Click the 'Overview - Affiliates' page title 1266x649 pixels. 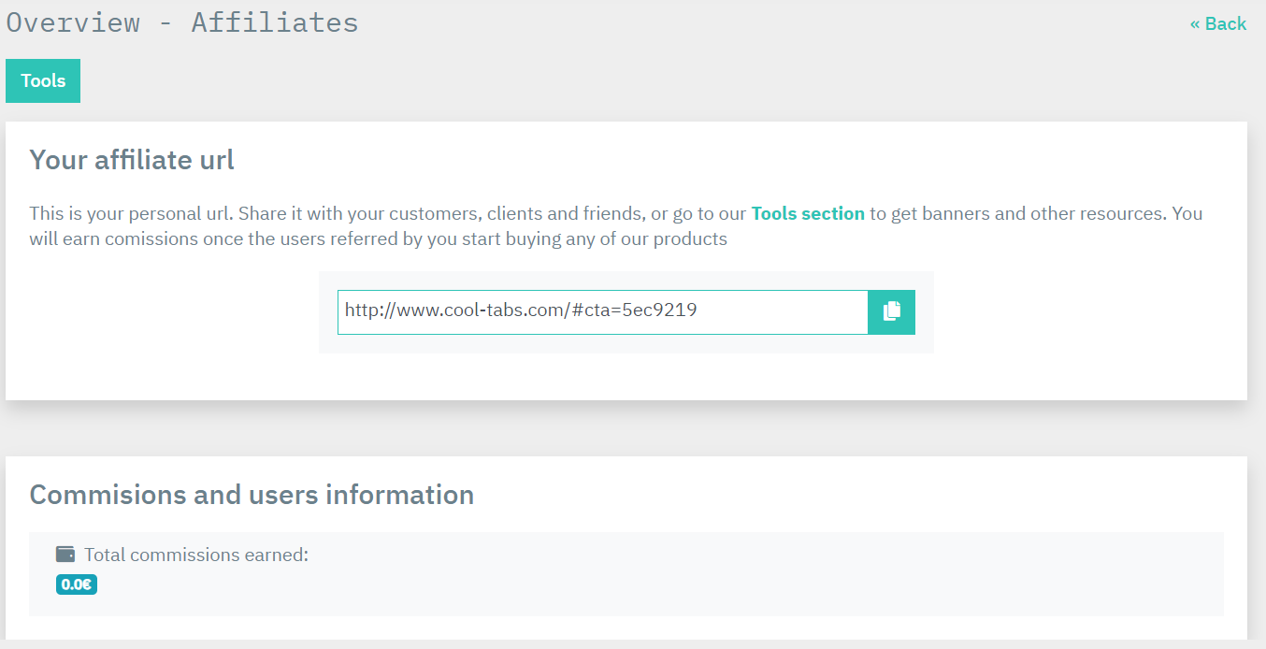click(182, 22)
